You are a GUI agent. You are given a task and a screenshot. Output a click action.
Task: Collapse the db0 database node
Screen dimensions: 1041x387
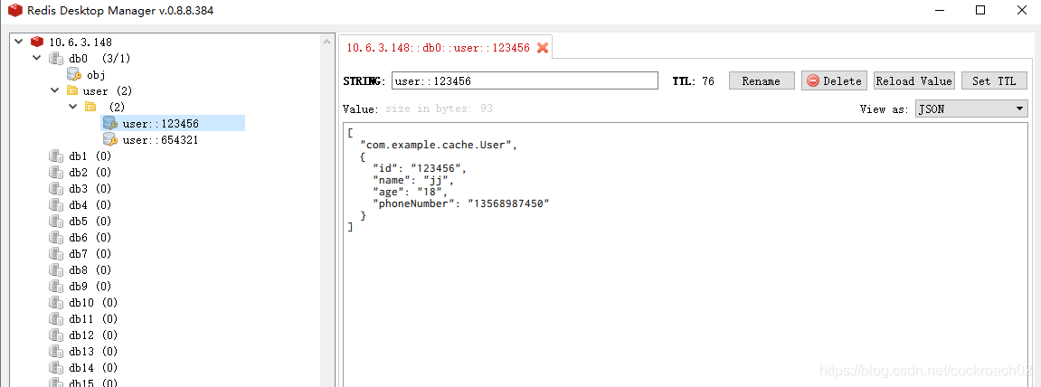coord(36,59)
